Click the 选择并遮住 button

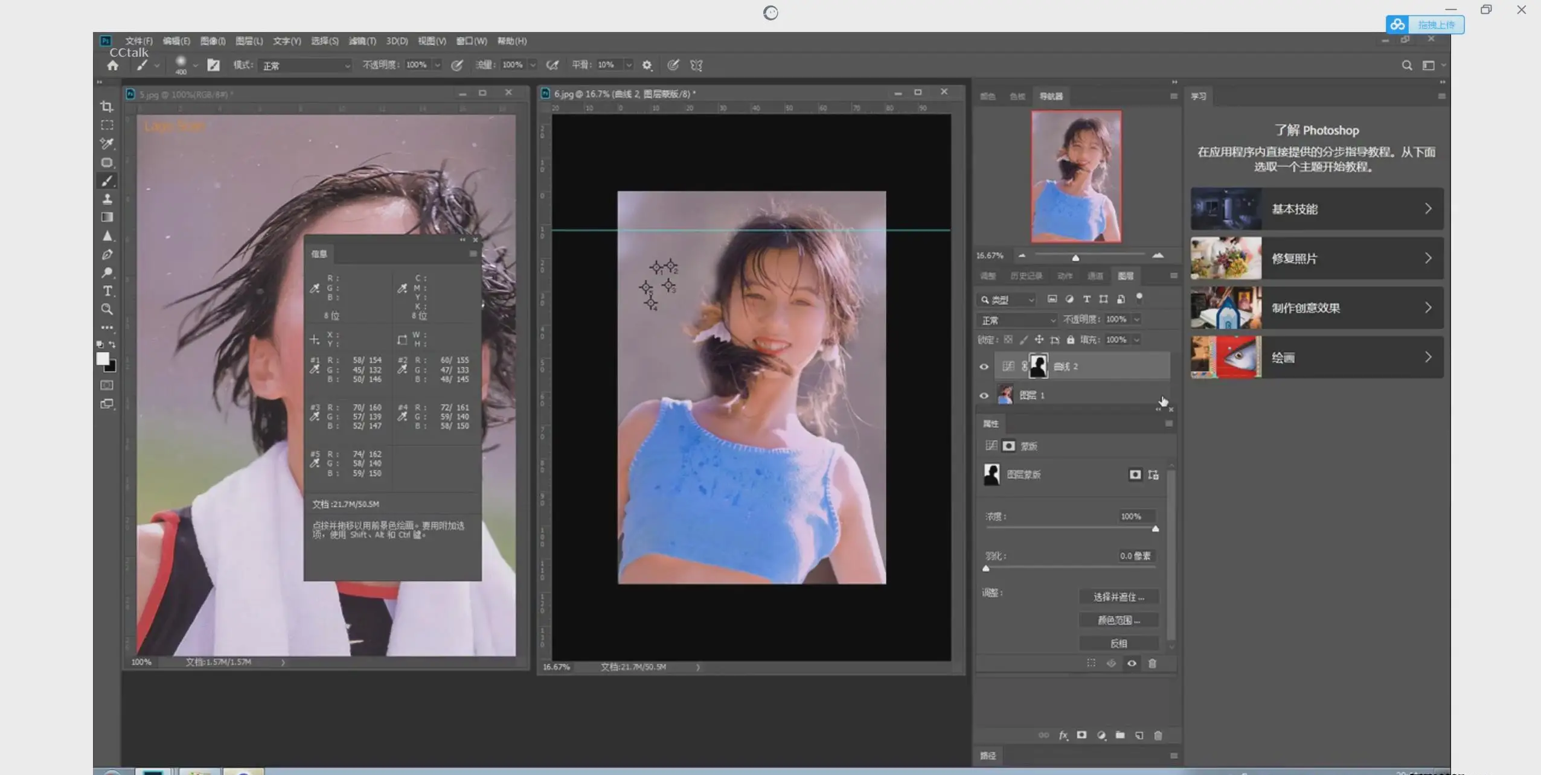click(1119, 597)
